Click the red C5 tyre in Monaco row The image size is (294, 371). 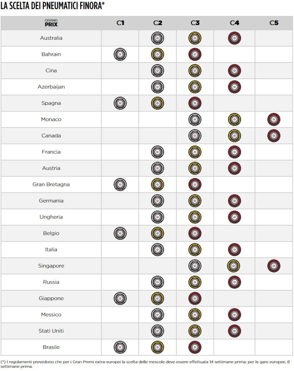(x=274, y=120)
